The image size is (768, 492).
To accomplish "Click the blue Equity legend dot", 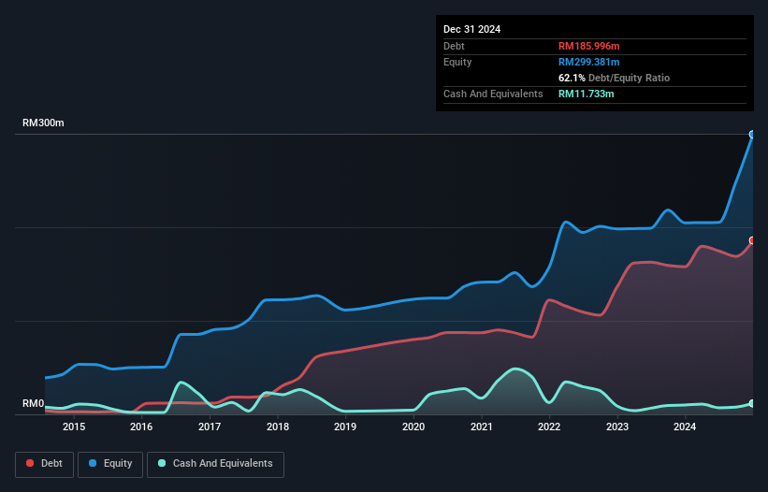I will point(93,463).
